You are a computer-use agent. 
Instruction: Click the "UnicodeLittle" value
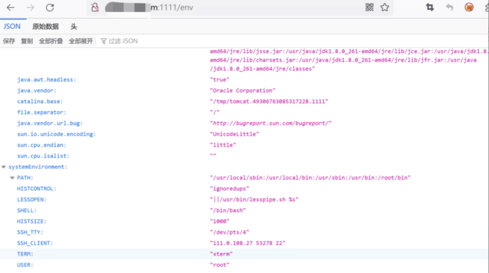click(x=235, y=134)
